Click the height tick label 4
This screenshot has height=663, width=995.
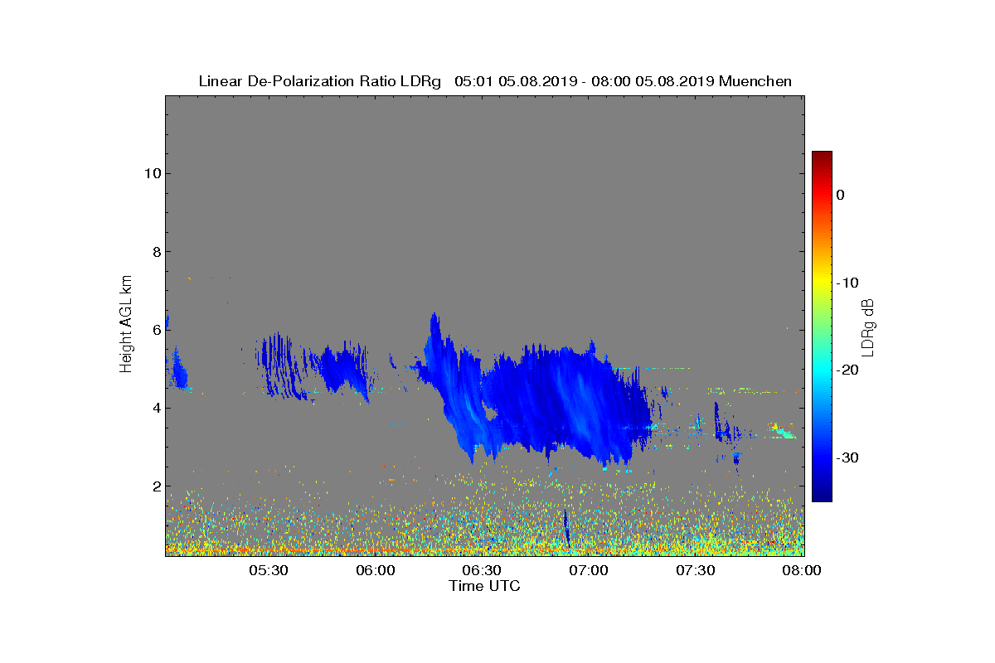coord(155,408)
